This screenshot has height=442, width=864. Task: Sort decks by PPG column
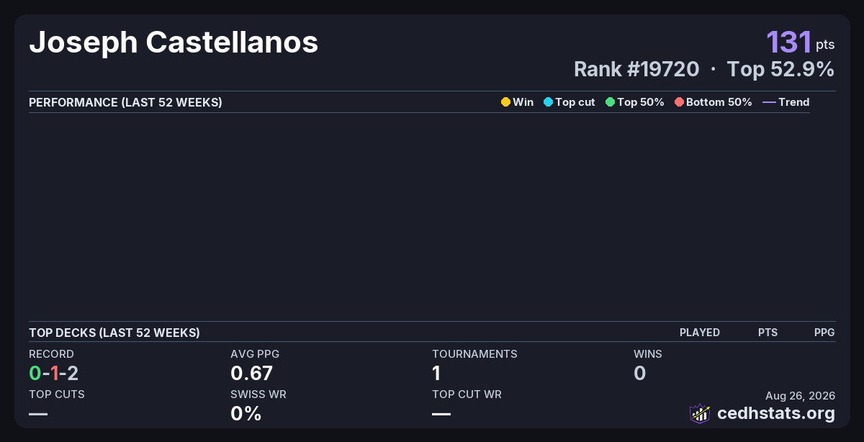coord(824,333)
